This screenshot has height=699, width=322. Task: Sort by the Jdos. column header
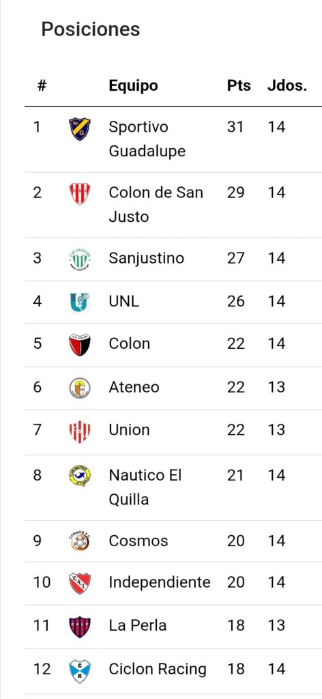287,85
